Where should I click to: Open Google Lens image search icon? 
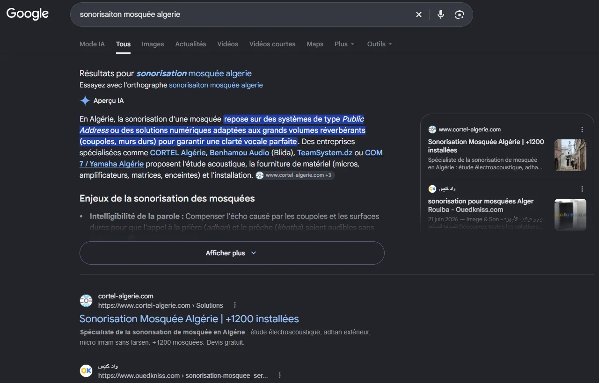(460, 14)
